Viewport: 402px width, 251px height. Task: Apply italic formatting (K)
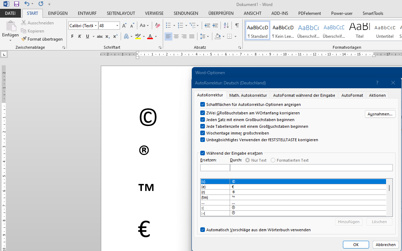click(80, 36)
